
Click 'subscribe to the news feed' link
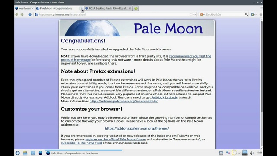(81, 143)
